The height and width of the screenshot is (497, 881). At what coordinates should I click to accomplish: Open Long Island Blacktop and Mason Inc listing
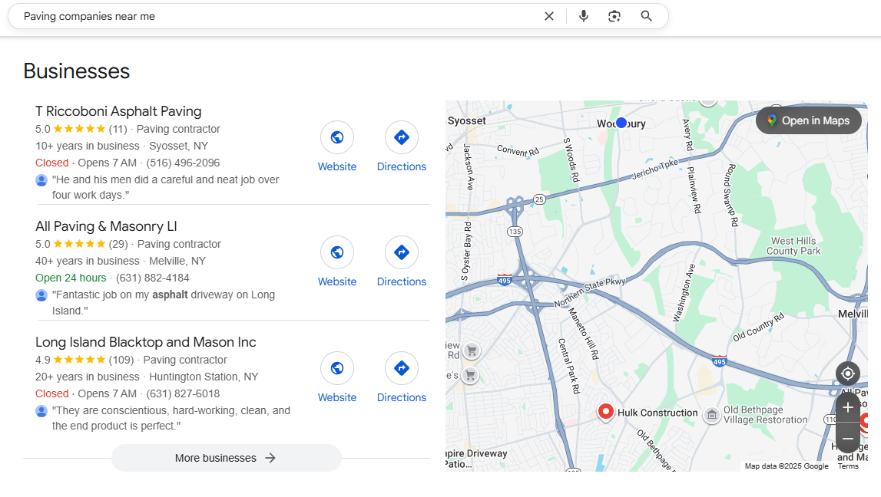(x=146, y=342)
